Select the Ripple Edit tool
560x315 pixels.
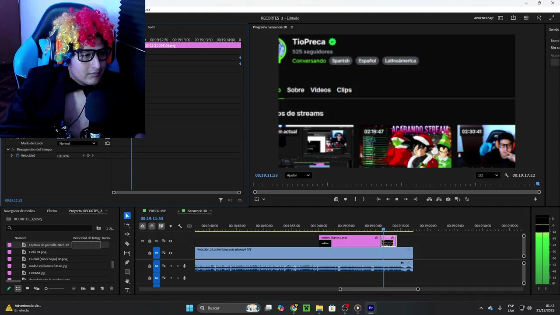pyautogui.click(x=127, y=234)
